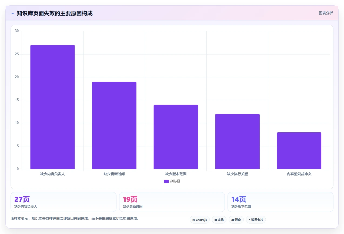This screenshot has height=234, width=344.
Task: Toggle the 指标值 legend color box
Action: (x=166, y=181)
